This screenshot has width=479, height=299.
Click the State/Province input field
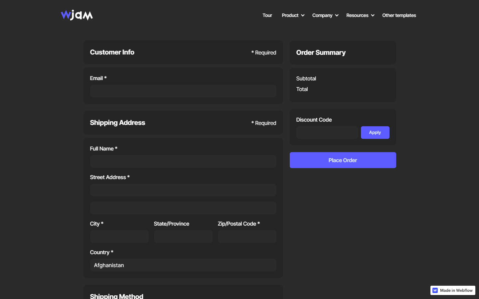tap(183, 237)
